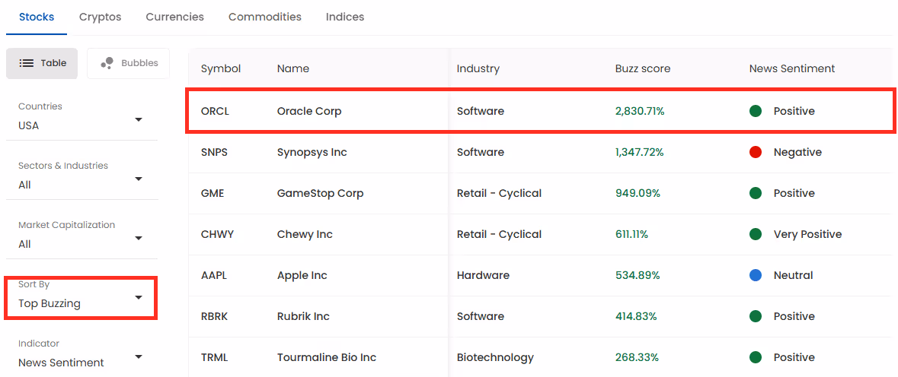Switch to the Stocks tab

[37, 17]
